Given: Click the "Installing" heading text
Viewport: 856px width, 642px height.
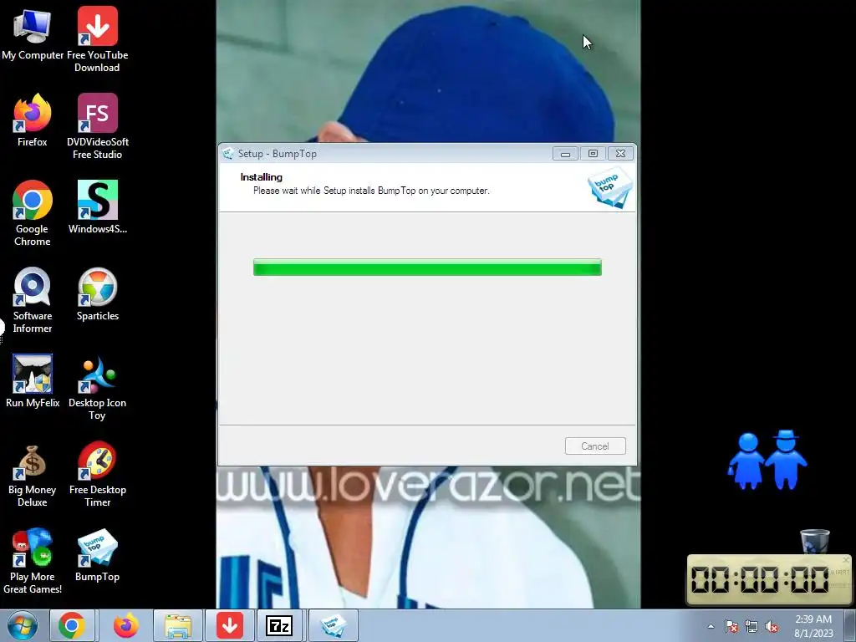Looking at the screenshot, I should 261,177.
